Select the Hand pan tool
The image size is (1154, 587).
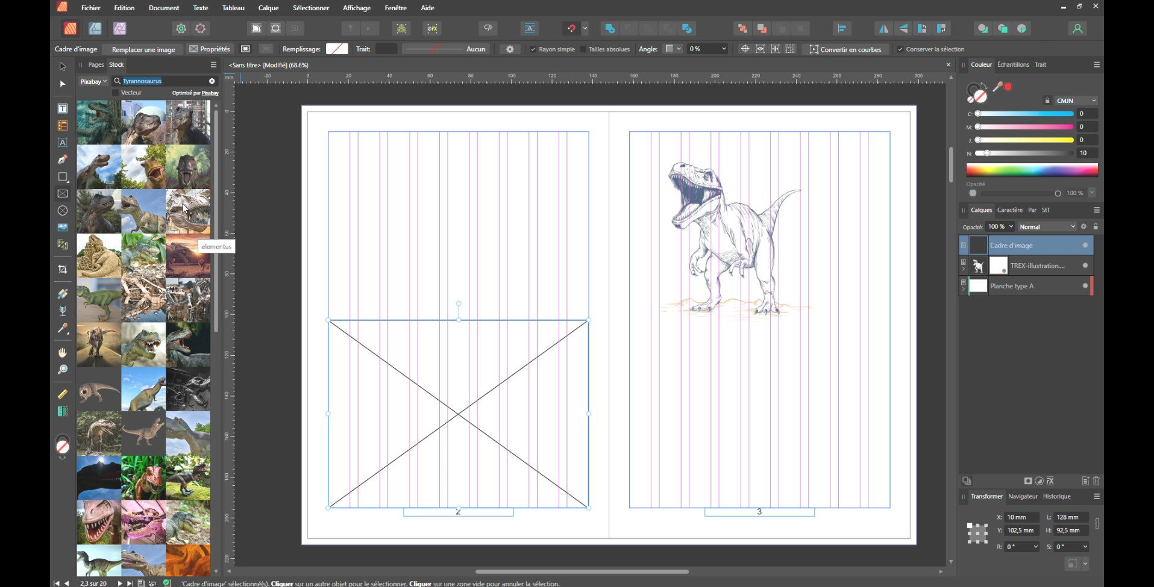pyautogui.click(x=62, y=352)
